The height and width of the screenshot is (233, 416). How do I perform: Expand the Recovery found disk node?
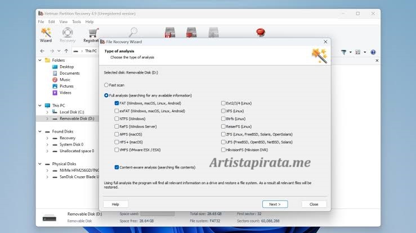click(x=47, y=138)
